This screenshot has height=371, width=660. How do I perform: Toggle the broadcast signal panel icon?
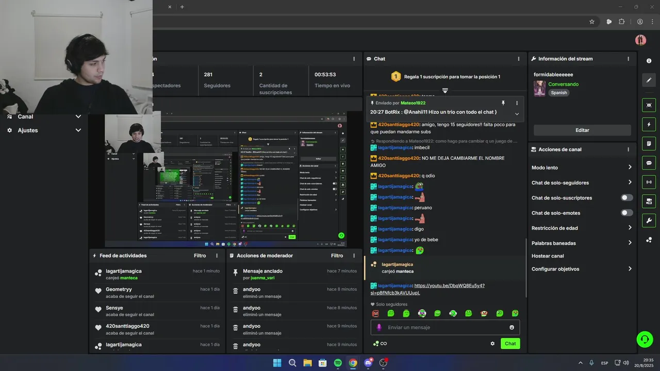[649, 182]
